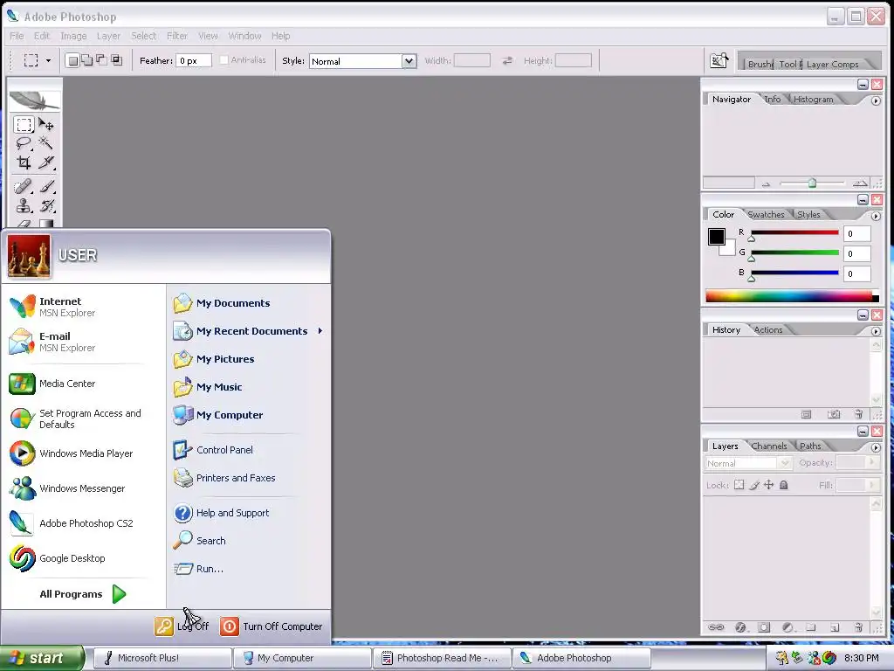The width and height of the screenshot is (894, 671).
Task: Click the delete history state trash icon
Action: [859, 414]
